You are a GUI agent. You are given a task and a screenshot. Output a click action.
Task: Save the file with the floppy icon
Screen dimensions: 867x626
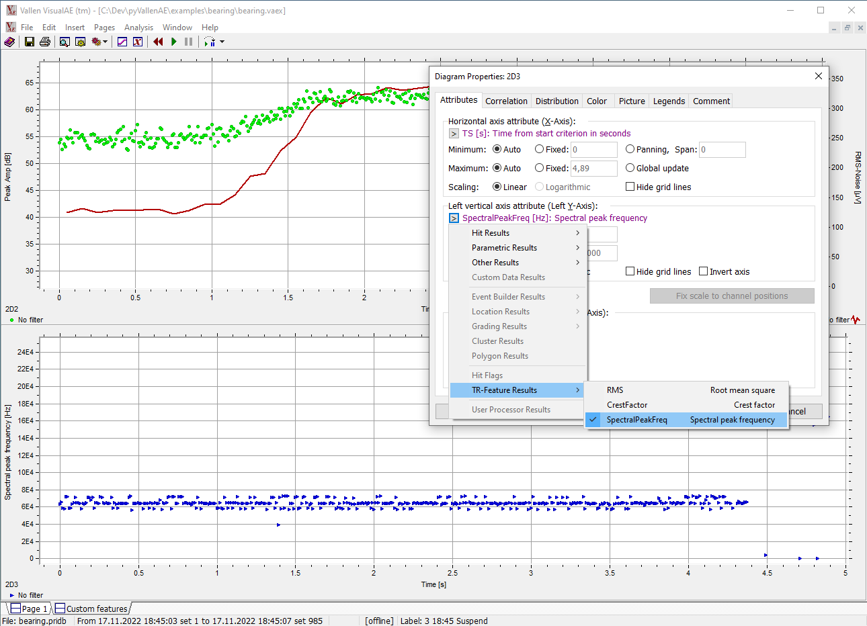[30, 42]
